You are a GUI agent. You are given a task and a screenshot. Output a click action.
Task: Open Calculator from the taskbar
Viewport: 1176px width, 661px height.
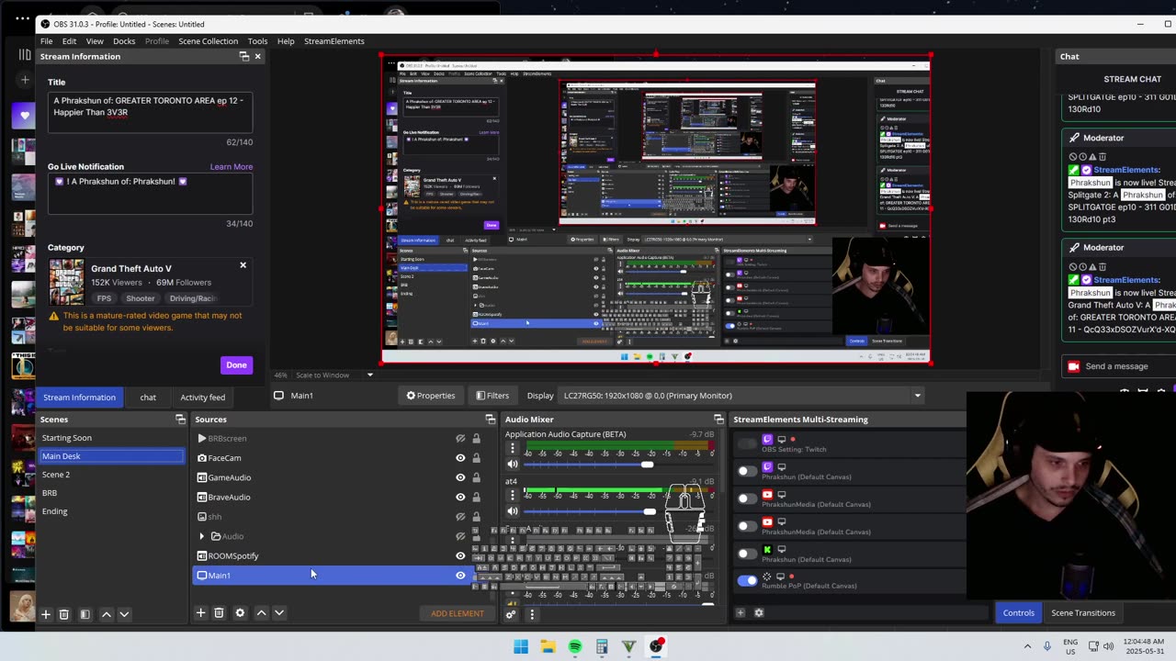click(602, 646)
